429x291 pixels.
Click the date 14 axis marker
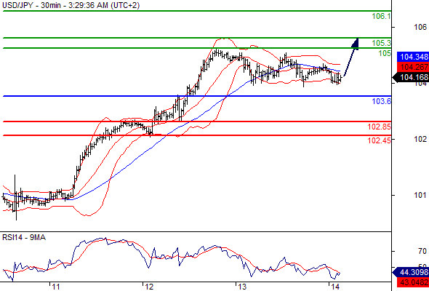pos(335,287)
